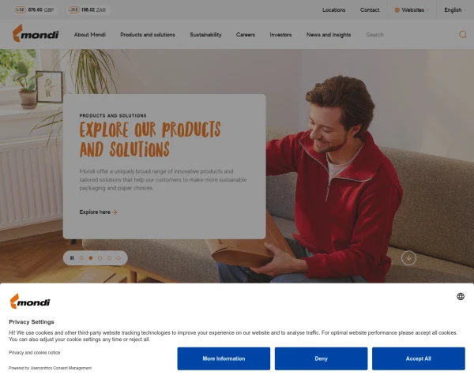This screenshot has width=474, height=379.
Task: Click the Mondi logo in the header
Action: (36, 33)
